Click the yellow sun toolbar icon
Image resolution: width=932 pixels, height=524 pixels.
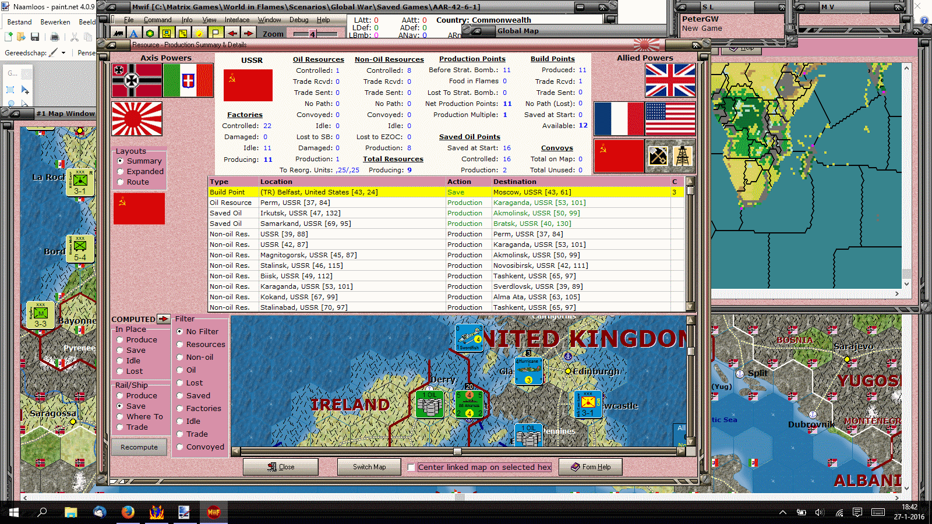click(x=199, y=34)
